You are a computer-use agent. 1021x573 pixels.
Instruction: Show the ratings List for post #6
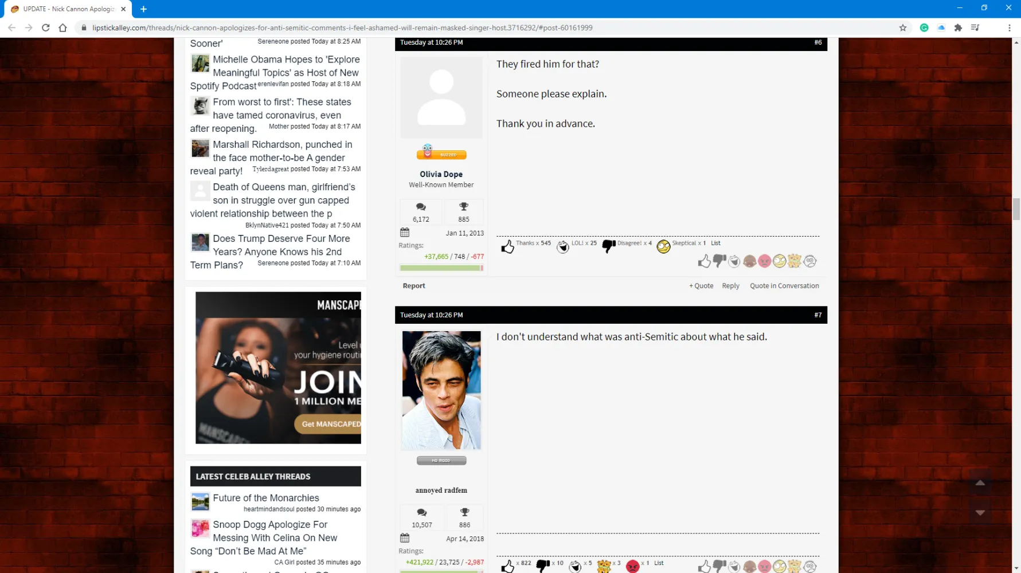click(715, 243)
